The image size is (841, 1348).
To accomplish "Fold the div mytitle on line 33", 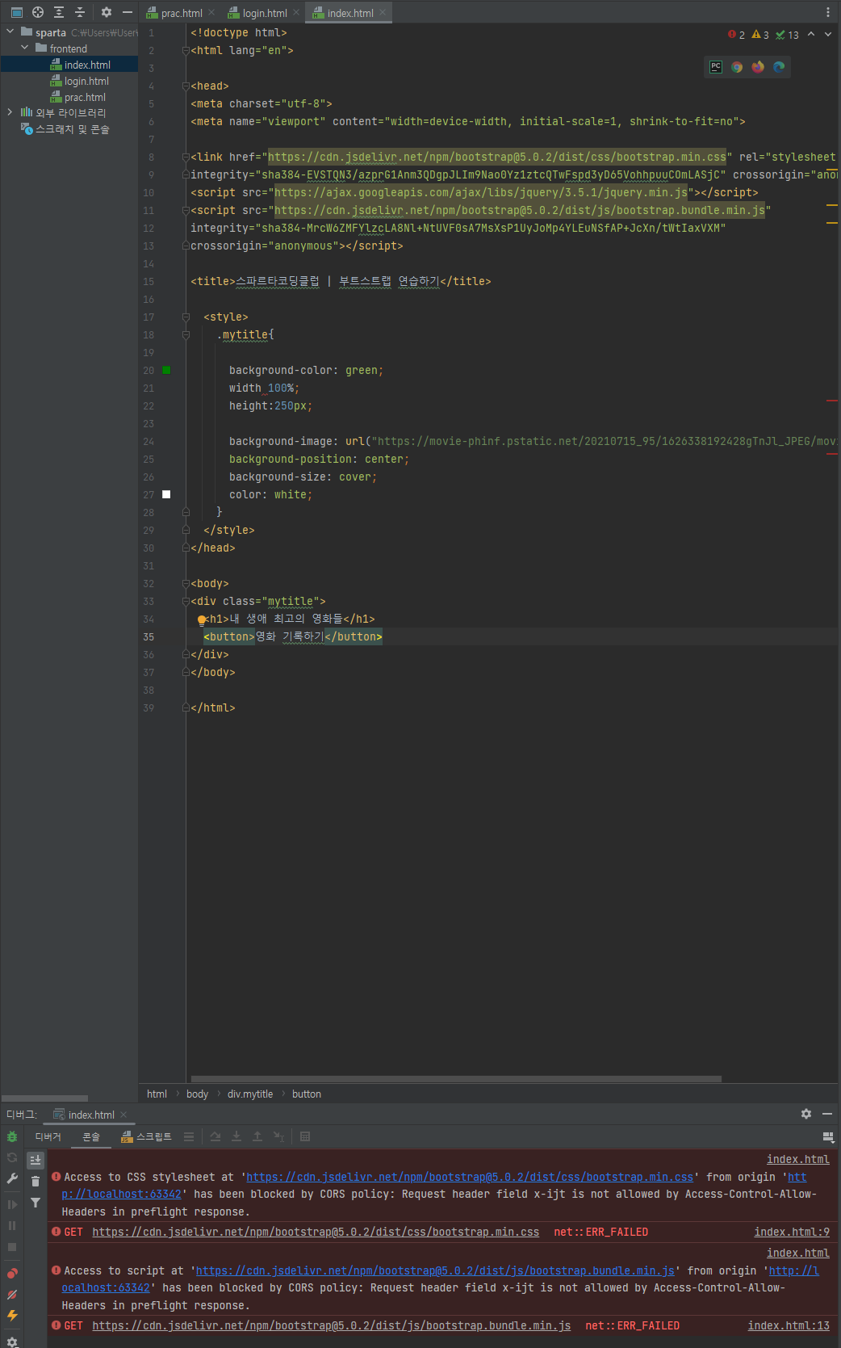I will tap(186, 601).
